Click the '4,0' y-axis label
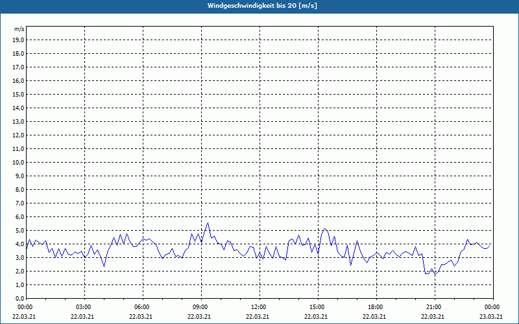 click(19, 244)
